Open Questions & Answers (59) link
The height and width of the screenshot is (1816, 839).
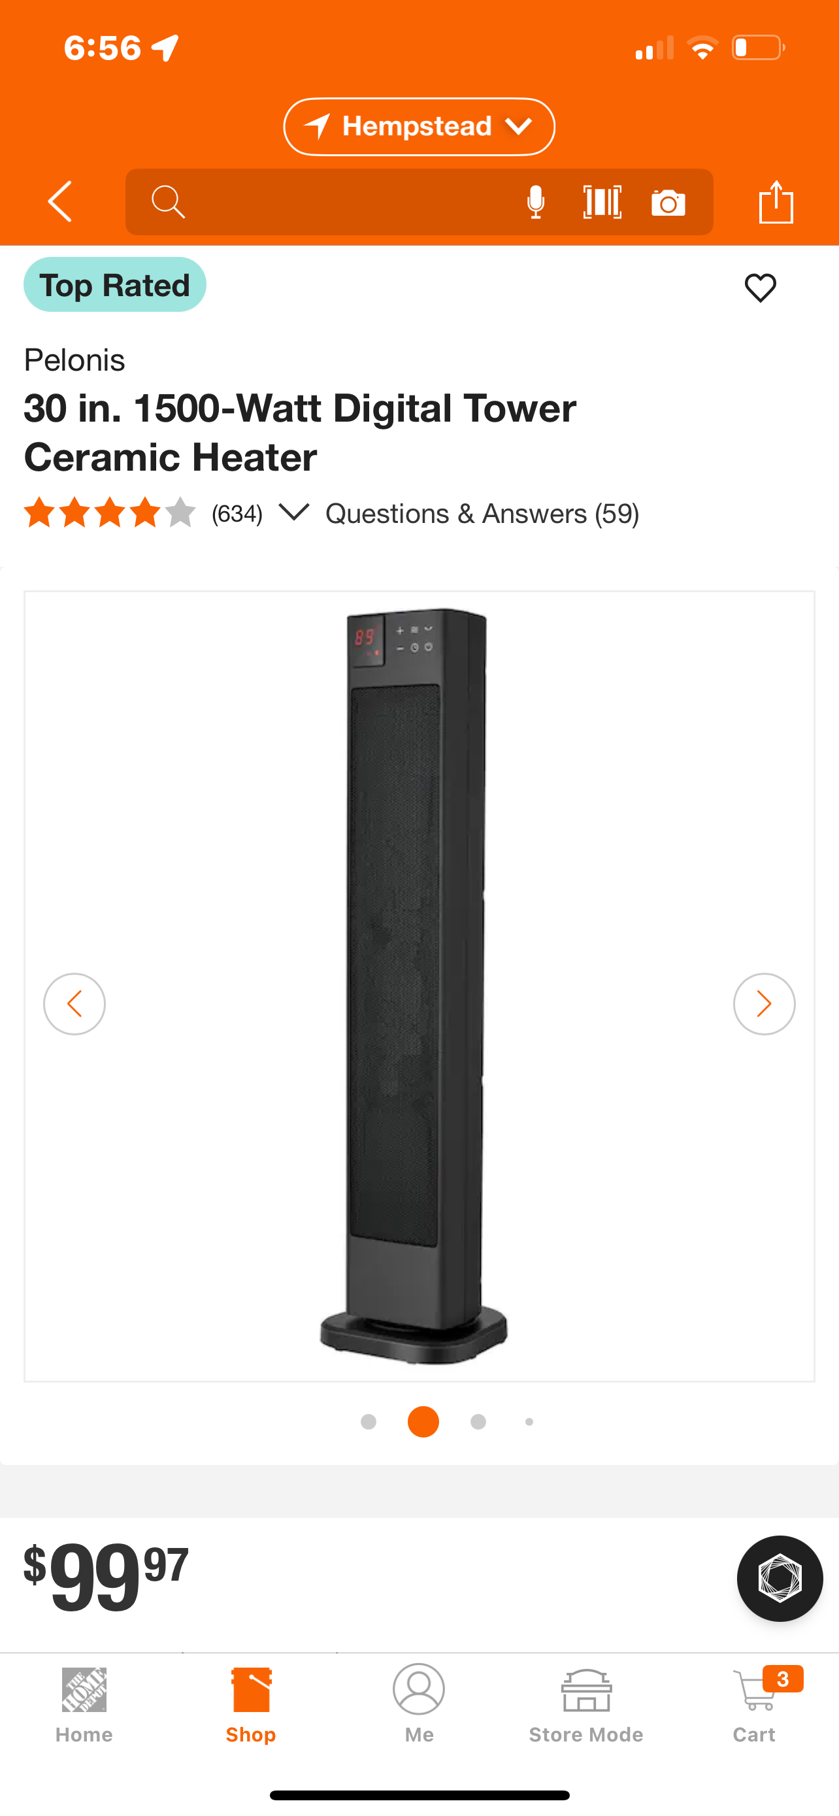(x=482, y=513)
